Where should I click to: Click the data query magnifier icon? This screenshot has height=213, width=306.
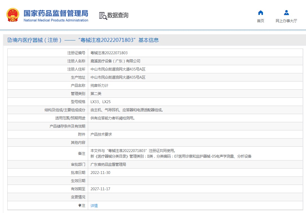(x=103, y=16)
